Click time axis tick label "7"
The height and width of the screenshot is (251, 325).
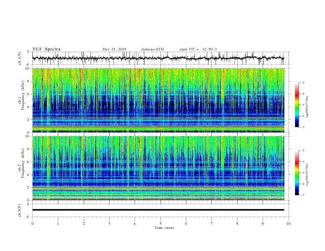[212, 224]
